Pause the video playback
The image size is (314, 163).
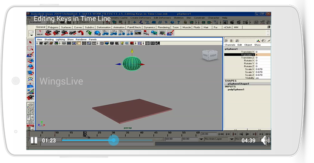pos(34,140)
